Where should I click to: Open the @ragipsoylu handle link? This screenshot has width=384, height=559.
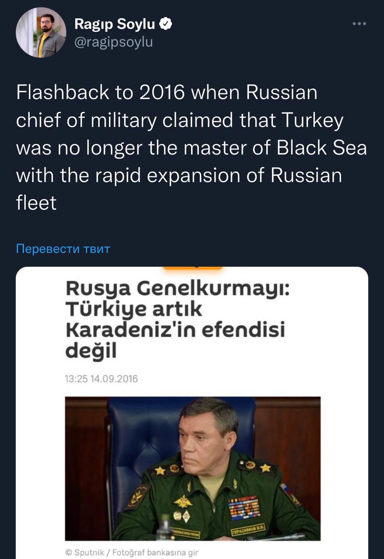pyautogui.click(x=114, y=42)
